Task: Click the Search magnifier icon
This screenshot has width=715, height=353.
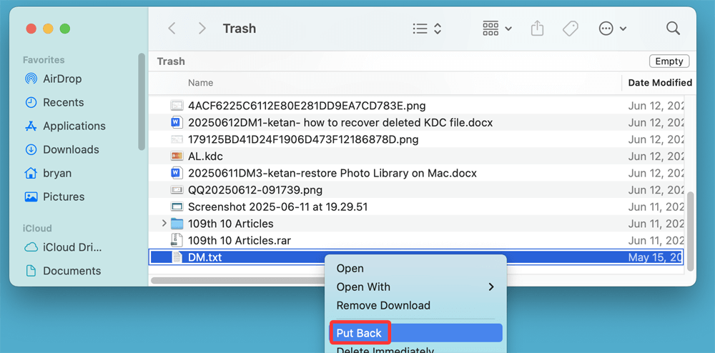Action: pos(673,29)
